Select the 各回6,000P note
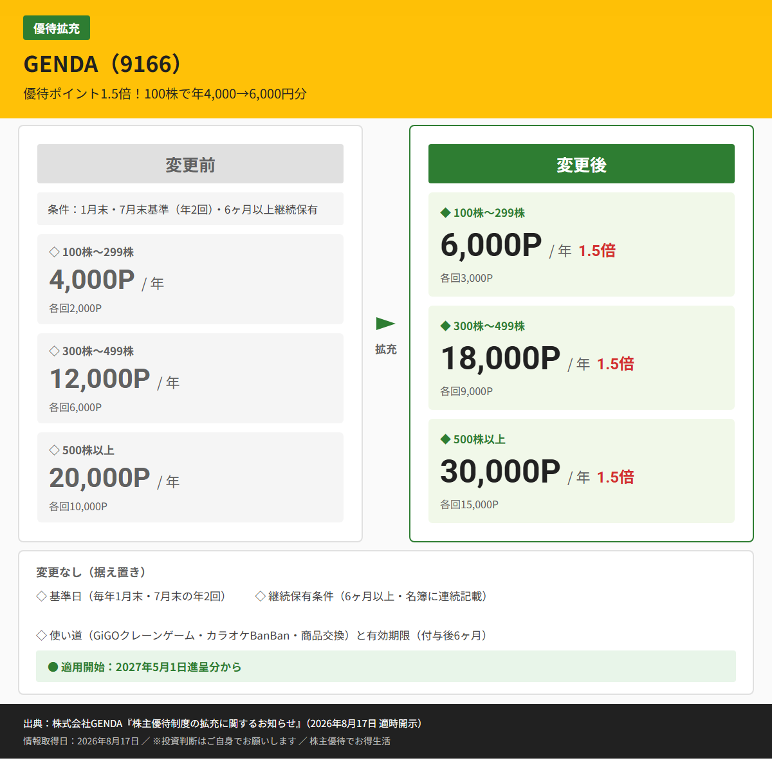 click(x=75, y=408)
